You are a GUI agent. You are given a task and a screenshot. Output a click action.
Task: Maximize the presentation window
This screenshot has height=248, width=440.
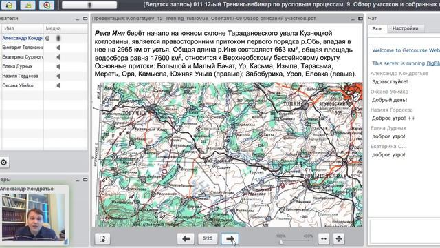coord(360,19)
